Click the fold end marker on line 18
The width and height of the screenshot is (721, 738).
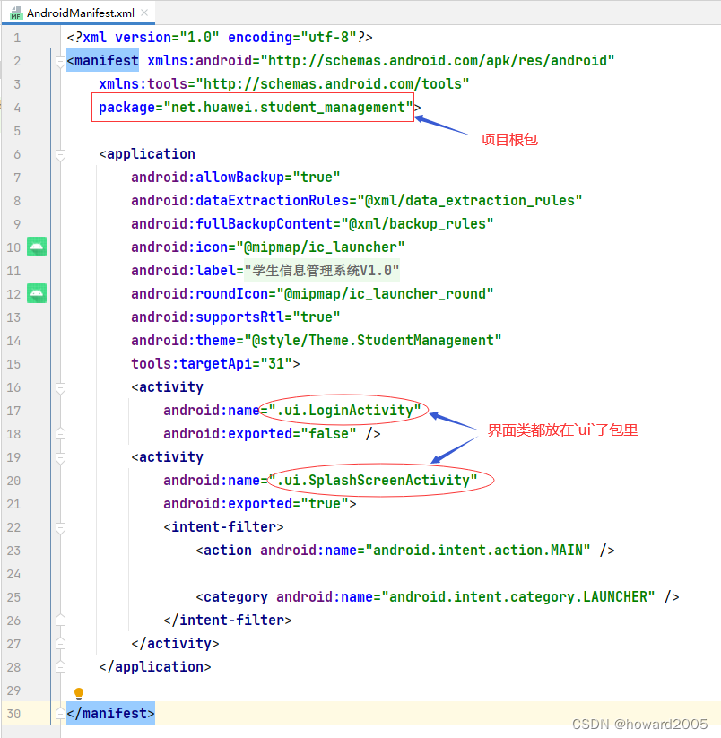pos(60,433)
